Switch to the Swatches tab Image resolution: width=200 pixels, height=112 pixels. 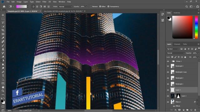(x=177, y=13)
